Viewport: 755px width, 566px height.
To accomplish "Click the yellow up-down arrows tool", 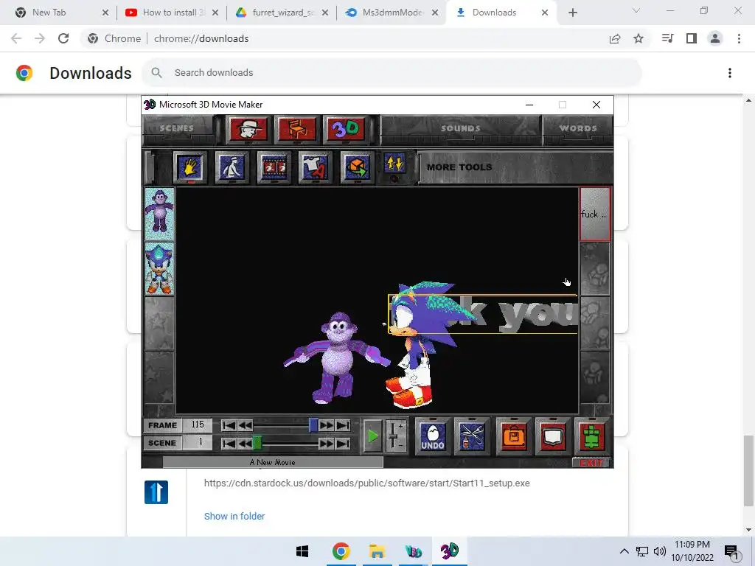I will click(394, 164).
